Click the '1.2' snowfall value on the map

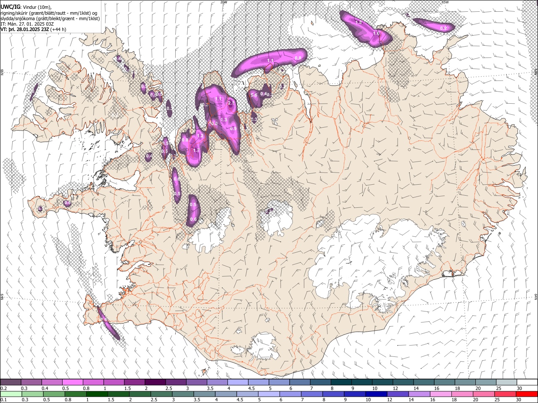(200, 136)
